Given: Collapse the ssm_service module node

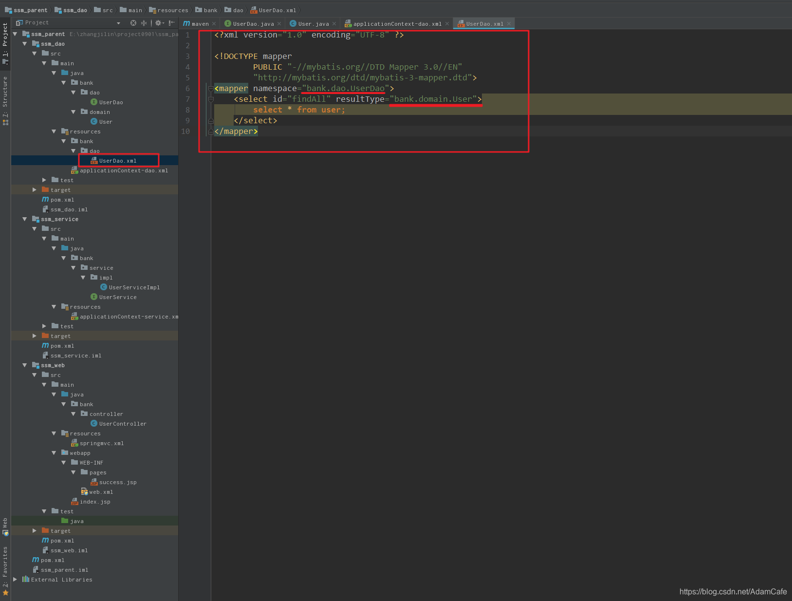Looking at the screenshot, I should pyautogui.click(x=25, y=219).
